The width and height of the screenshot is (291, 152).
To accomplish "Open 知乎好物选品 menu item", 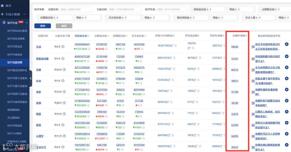I will [15, 125].
